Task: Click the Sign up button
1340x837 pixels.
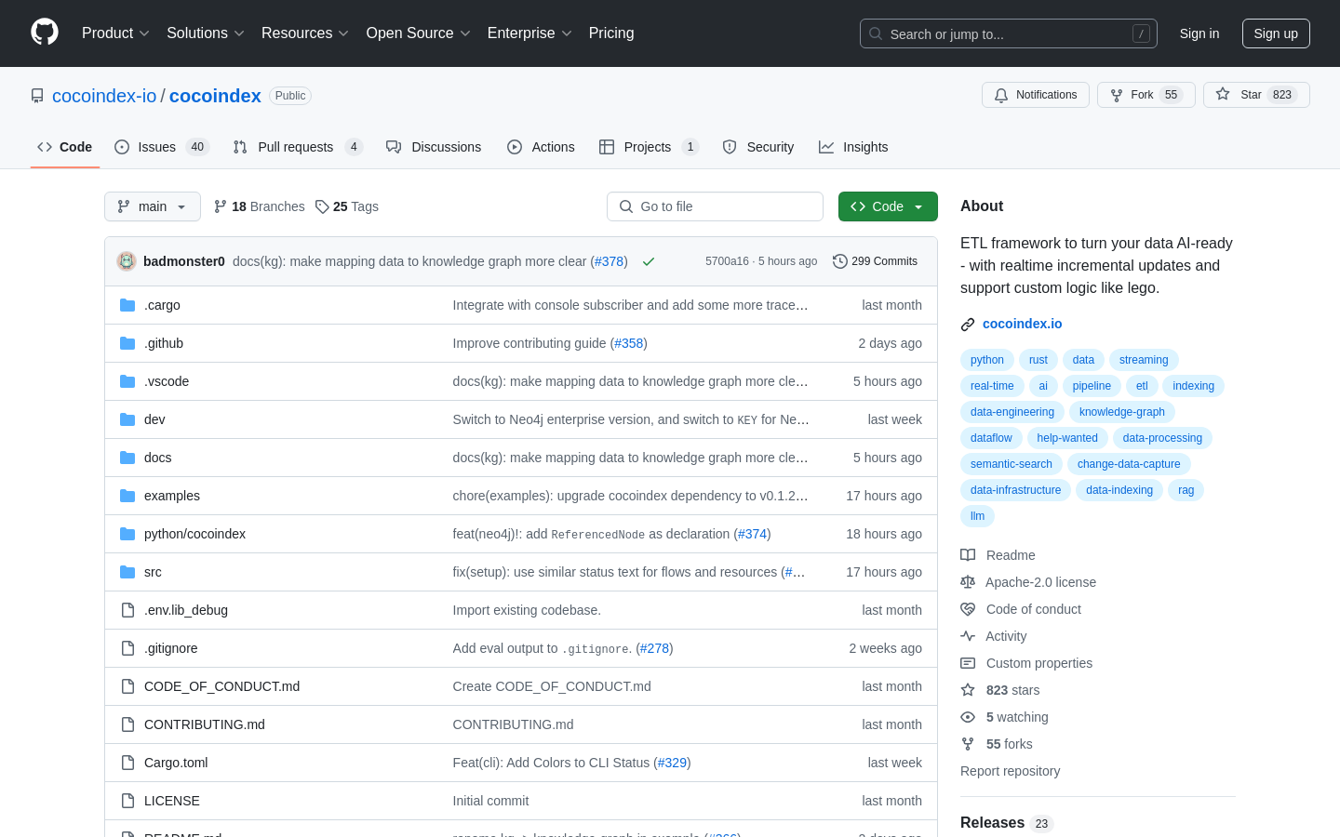Action: pos(1276,33)
